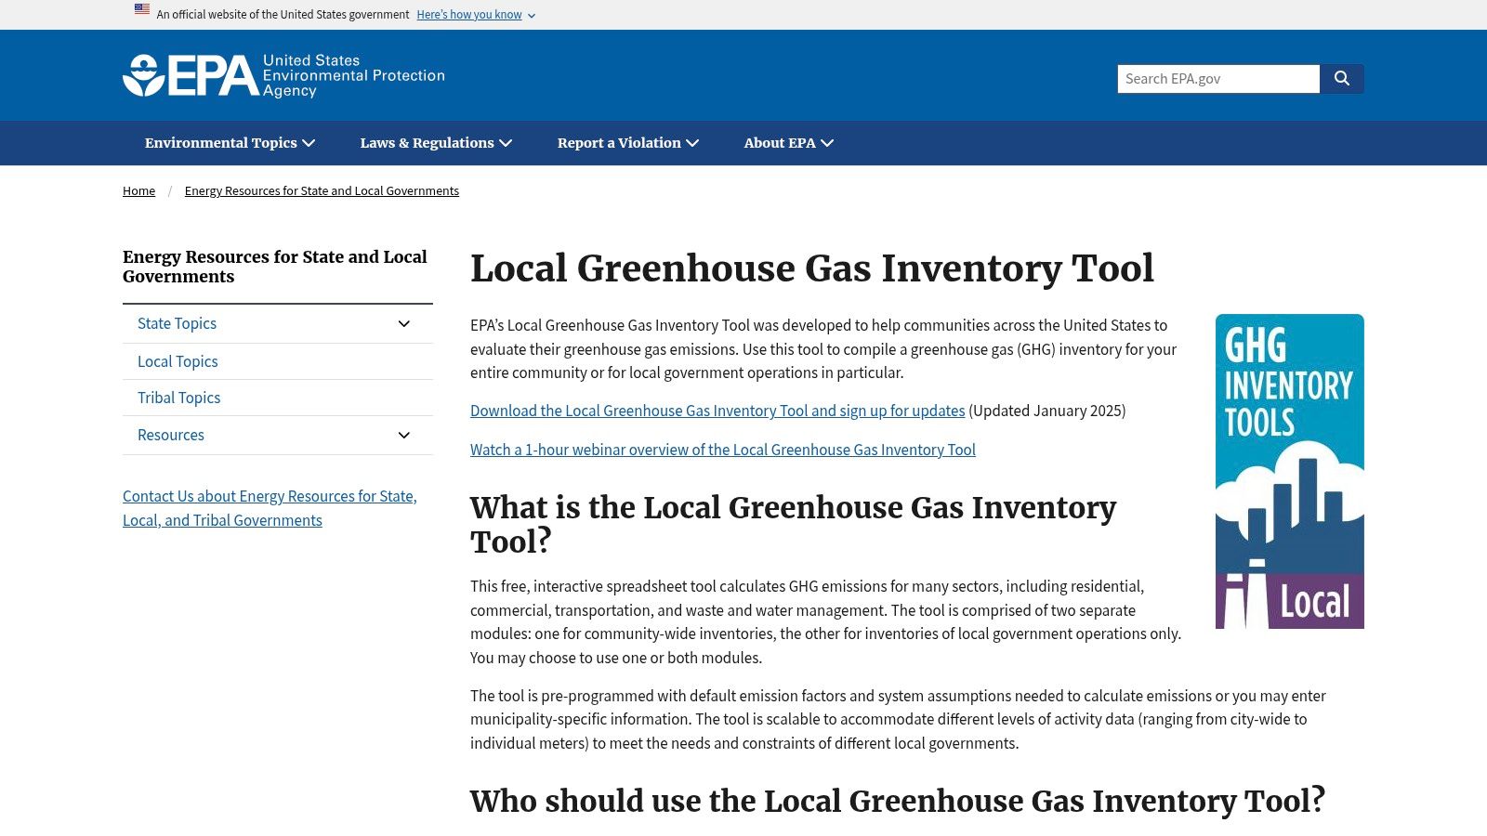Image resolution: width=1487 pixels, height=836 pixels.
Task: Go to the Home breadcrumb
Action: 138,191
